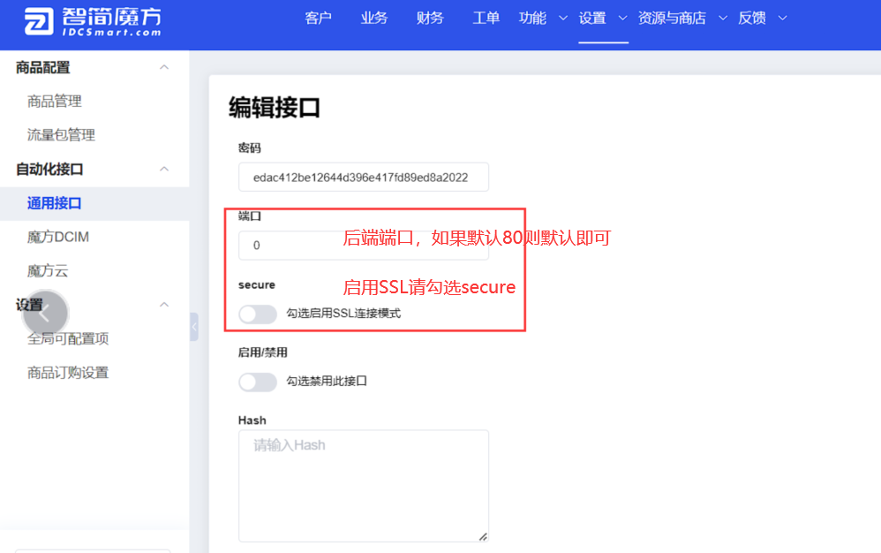Screen dimensions: 881x553
Task: Click the 端口 input field with value 0
Action: coord(364,245)
